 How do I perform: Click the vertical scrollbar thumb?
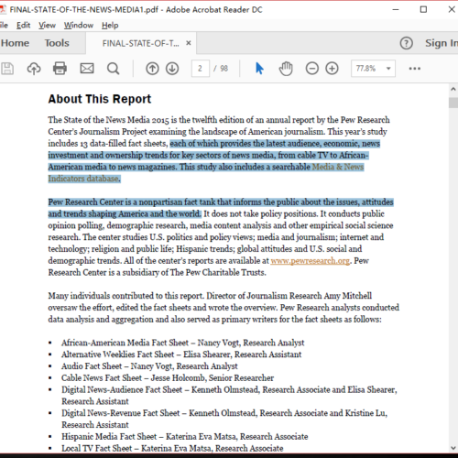click(x=453, y=103)
